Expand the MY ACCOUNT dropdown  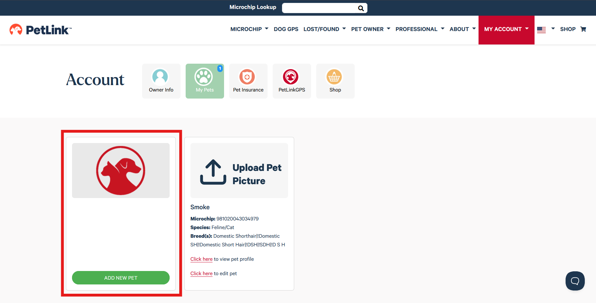pos(506,30)
